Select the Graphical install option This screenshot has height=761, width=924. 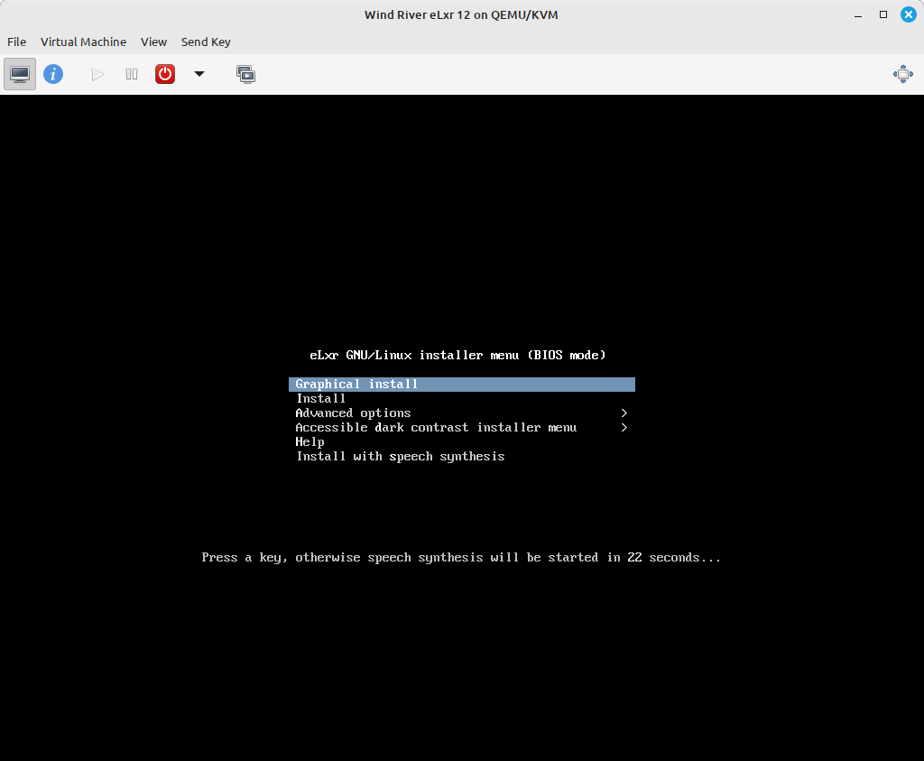(x=356, y=384)
